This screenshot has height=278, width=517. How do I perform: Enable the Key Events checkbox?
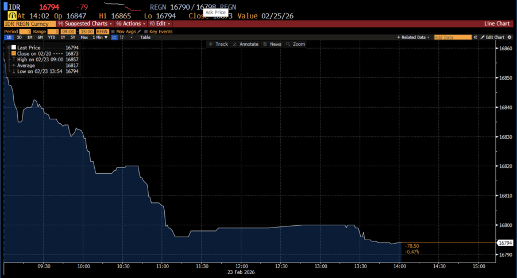point(146,31)
